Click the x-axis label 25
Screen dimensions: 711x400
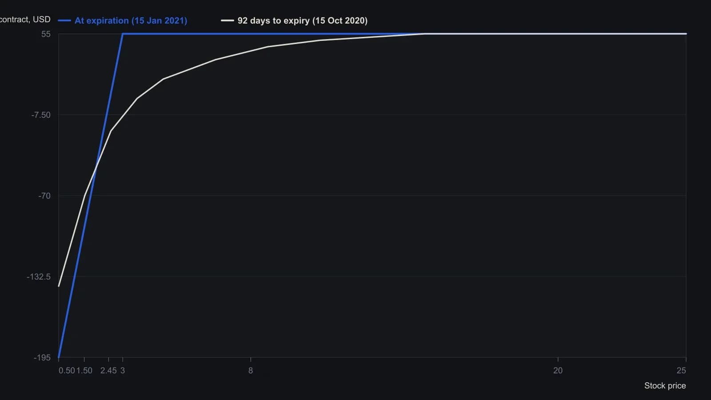tap(681, 371)
